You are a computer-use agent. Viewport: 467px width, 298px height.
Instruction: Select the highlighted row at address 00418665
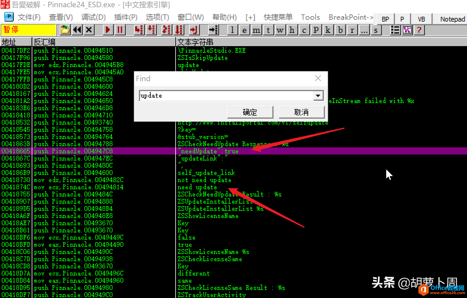pyautogui.click(x=233, y=151)
